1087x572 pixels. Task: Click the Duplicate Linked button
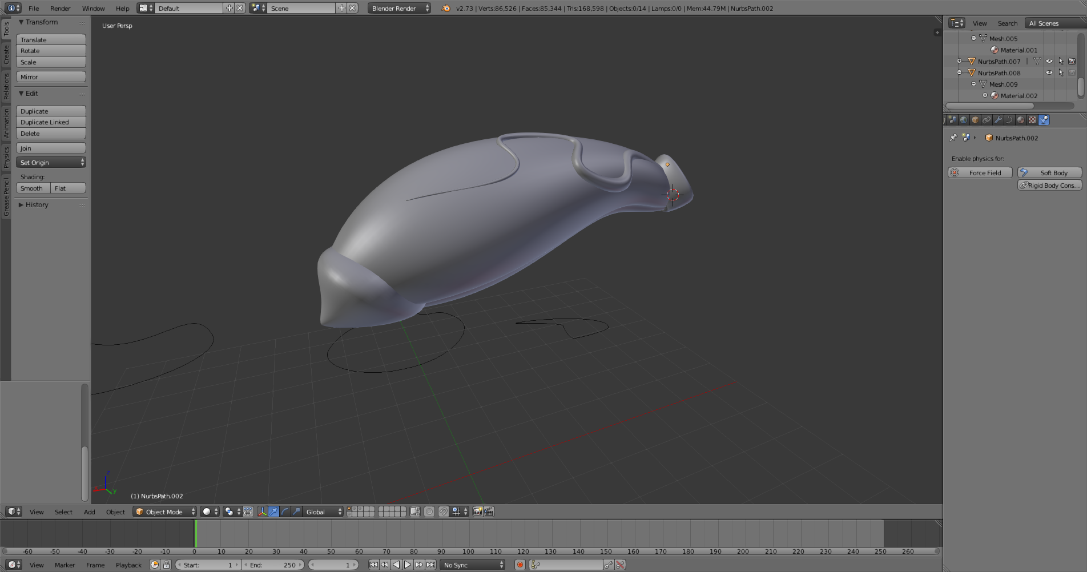pyautogui.click(x=51, y=122)
